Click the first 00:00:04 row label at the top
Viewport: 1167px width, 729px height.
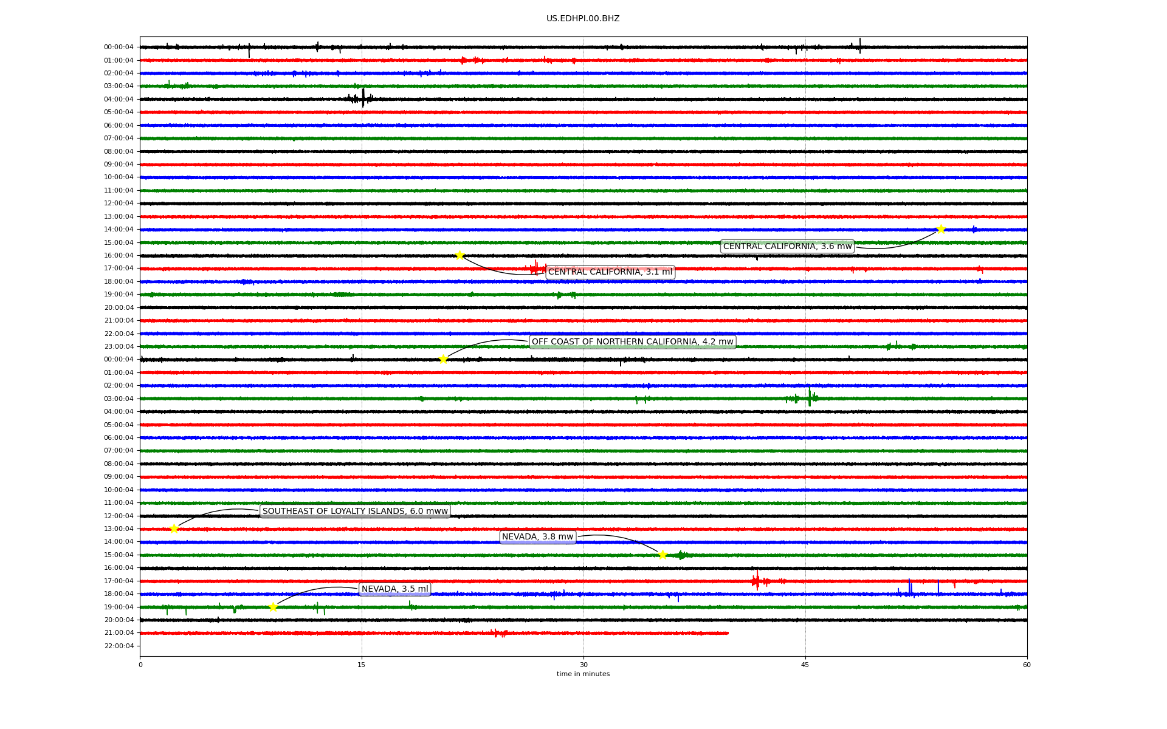coord(119,47)
